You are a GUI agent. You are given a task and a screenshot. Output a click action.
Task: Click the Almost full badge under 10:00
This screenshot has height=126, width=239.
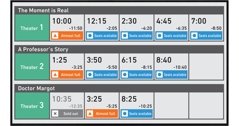(x=67, y=36)
